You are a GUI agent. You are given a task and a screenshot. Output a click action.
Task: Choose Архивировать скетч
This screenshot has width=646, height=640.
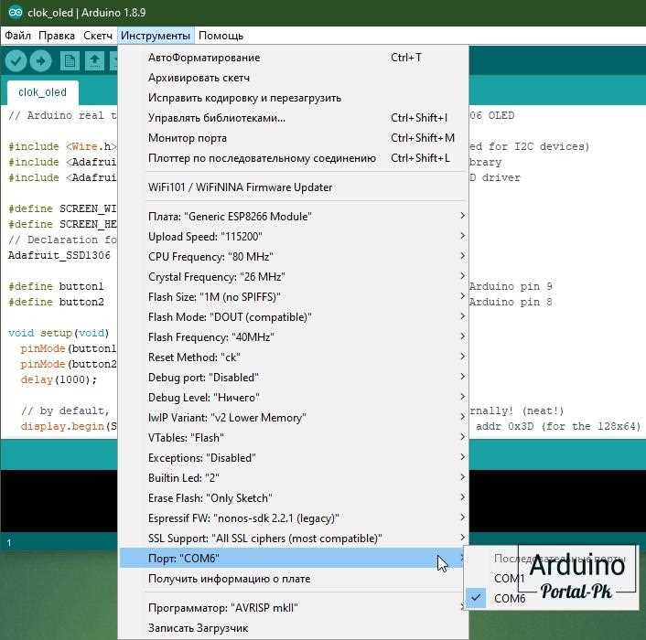[294, 78]
